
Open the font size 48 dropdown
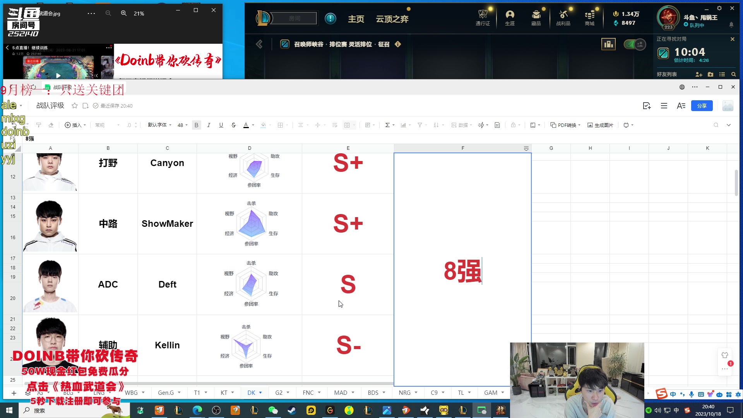point(183,125)
